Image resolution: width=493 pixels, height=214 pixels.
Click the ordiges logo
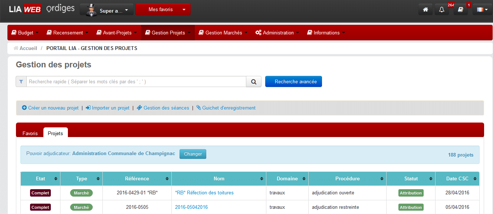click(60, 9)
